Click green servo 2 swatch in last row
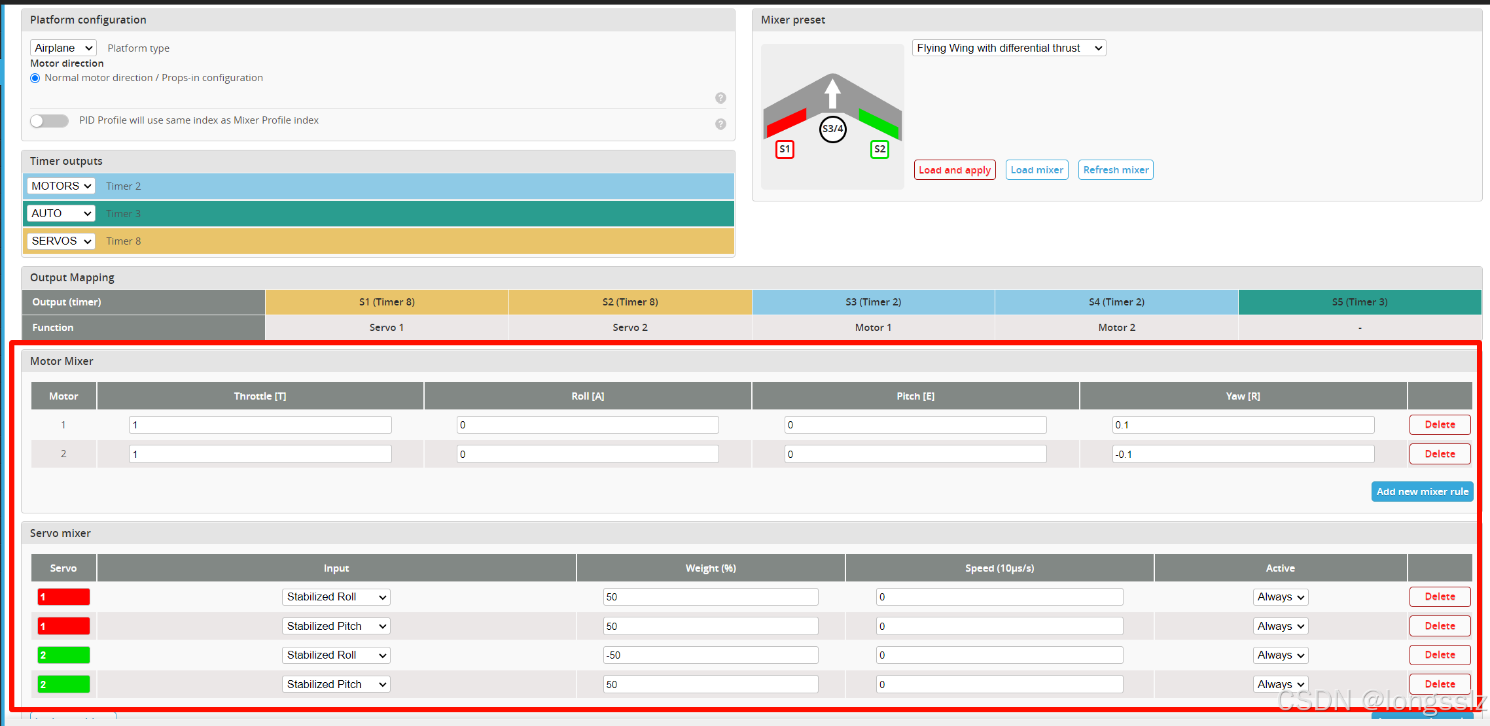Viewport: 1490px width, 726px height. click(x=63, y=685)
